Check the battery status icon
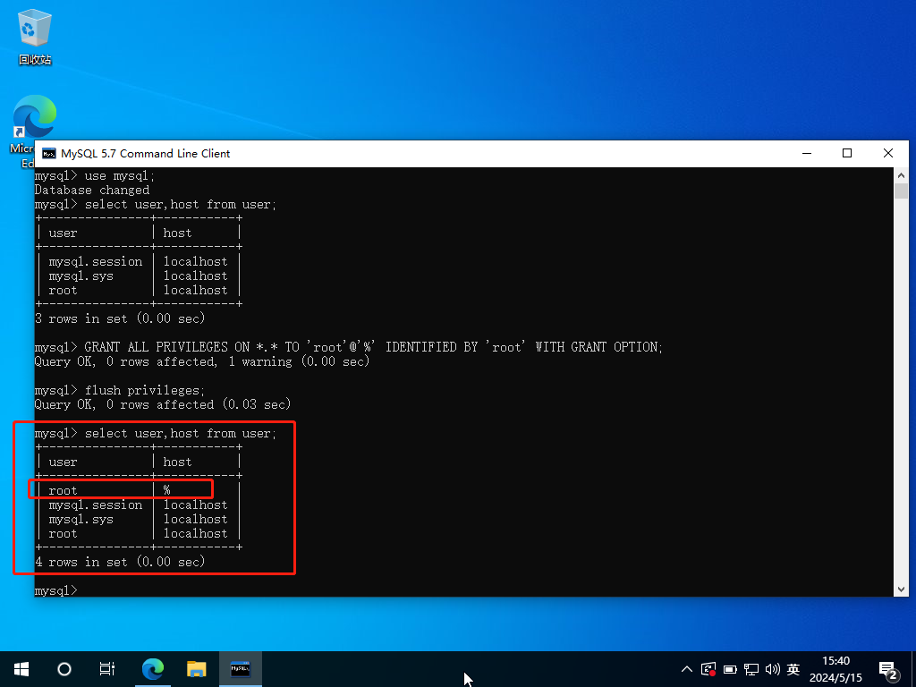Image resolution: width=916 pixels, height=687 pixels. tap(730, 669)
